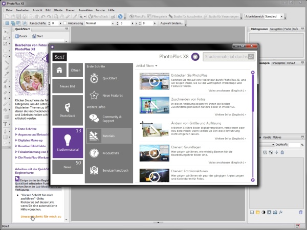Play the Ebenen: Grundlagen video thumbnail
Viewport: 307px width, 230px height.
[155, 153]
